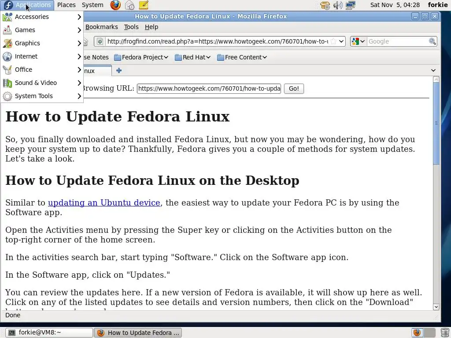Image resolution: width=451 pixels, height=338 pixels.
Task: Click the vertical scrollbar thumb
Action: 436,124
